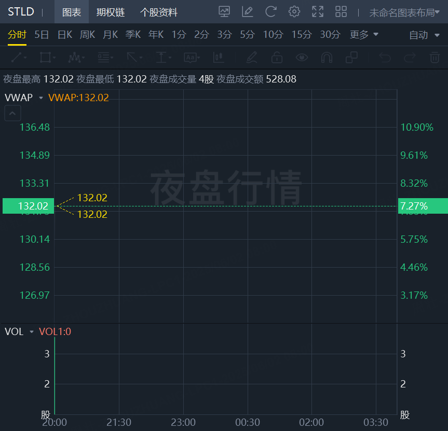Open the VWAP indicator dropdown
448x431 pixels.
click(41, 98)
